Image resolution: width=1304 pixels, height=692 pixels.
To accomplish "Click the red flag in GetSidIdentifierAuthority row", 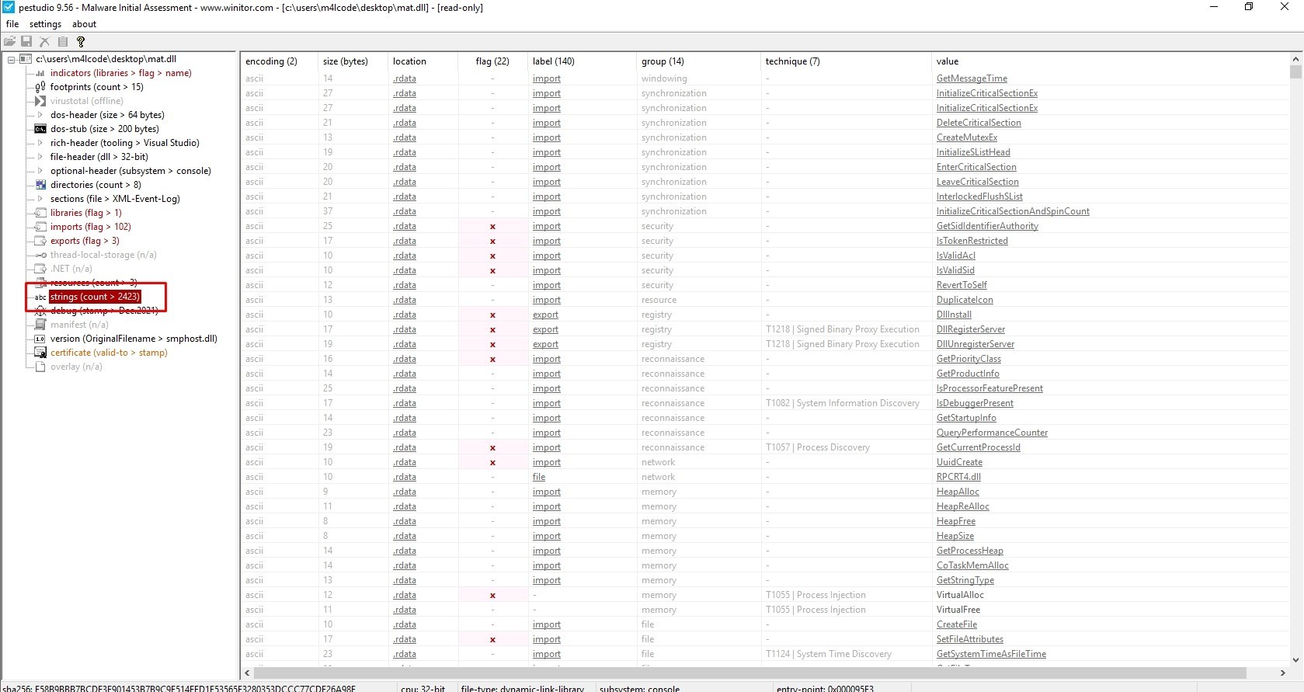I will point(492,227).
